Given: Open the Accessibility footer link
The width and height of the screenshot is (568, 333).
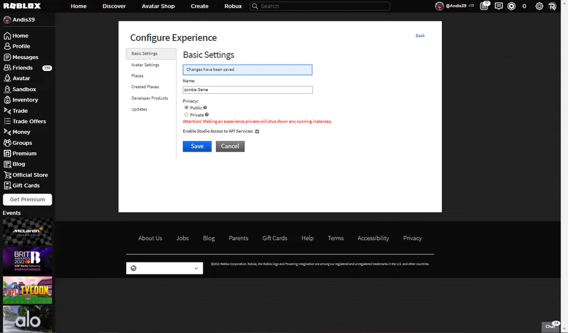Looking at the screenshot, I should (x=373, y=238).
